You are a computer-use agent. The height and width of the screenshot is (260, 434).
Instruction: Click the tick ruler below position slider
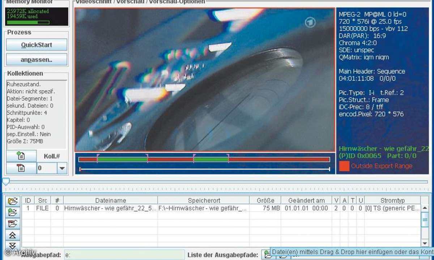[x=217, y=189]
